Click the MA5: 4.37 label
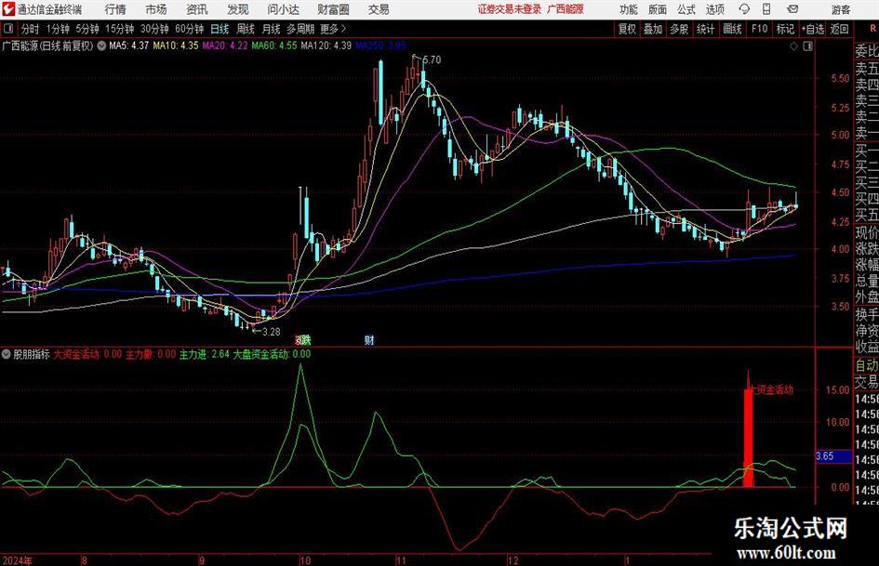Screen dimensions: 879x566 click(129, 46)
